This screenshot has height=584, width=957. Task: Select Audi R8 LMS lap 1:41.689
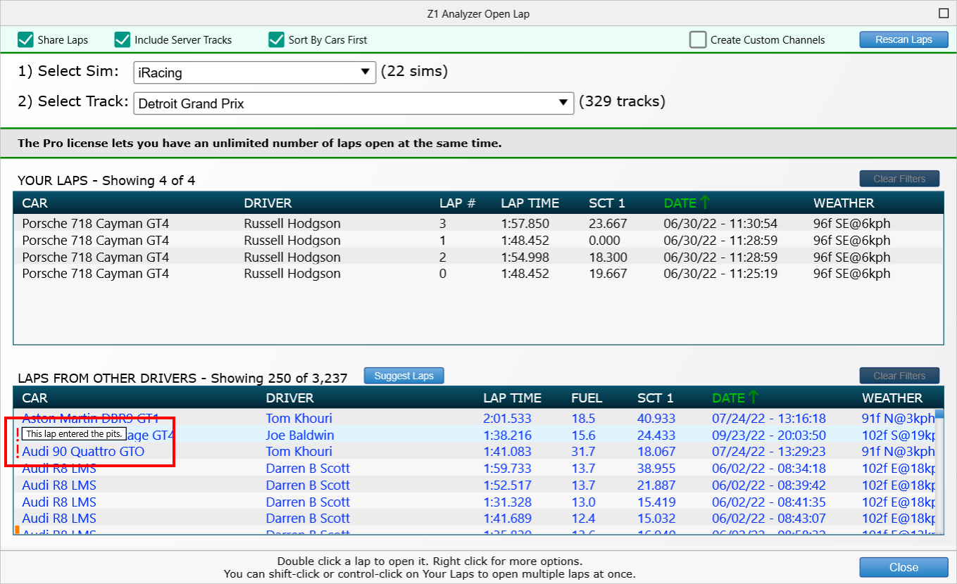click(474, 518)
